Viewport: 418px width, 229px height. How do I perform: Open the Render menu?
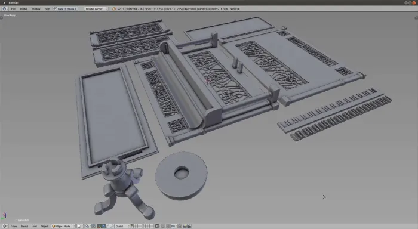pos(23,9)
